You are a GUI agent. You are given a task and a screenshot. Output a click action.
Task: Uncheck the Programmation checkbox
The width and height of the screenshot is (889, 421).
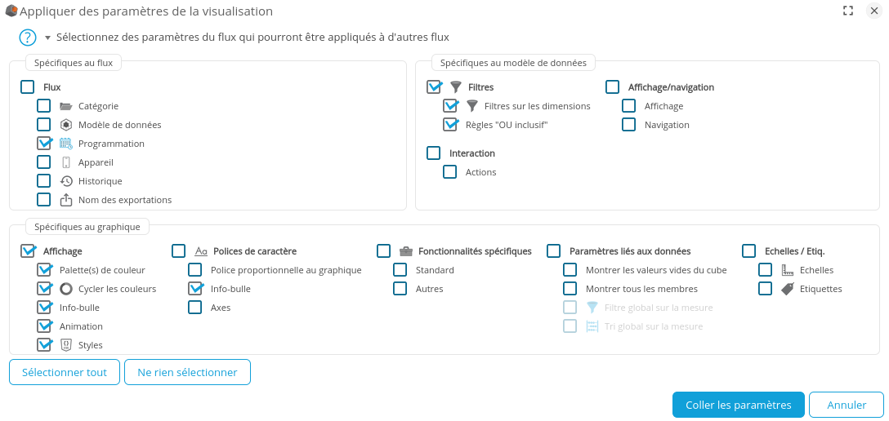pyautogui.click(x=44, y=144)
